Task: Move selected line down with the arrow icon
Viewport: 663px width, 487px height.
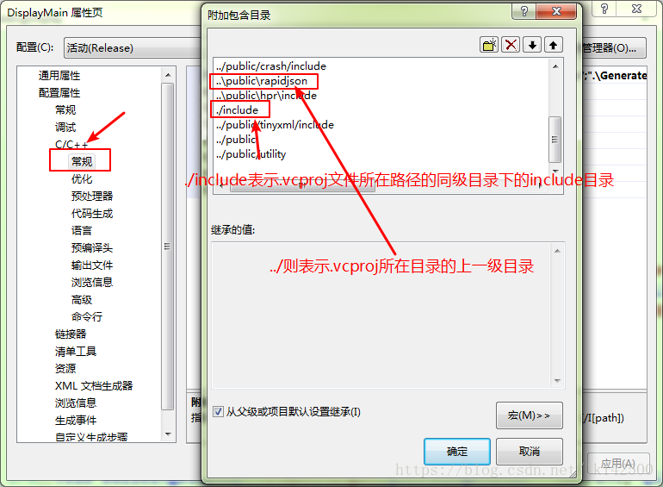Action: pos(532,45)
